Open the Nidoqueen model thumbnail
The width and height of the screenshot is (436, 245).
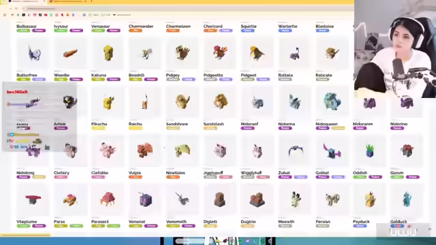coord(332,101)
